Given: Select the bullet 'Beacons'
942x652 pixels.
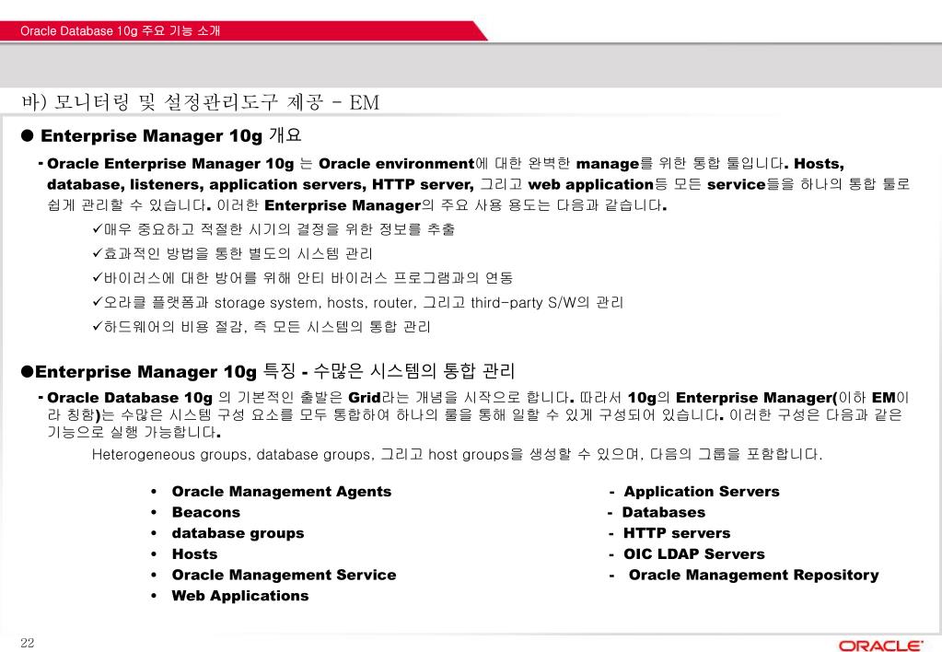Looking at the screenshot, I should click(x=205, y=513).
